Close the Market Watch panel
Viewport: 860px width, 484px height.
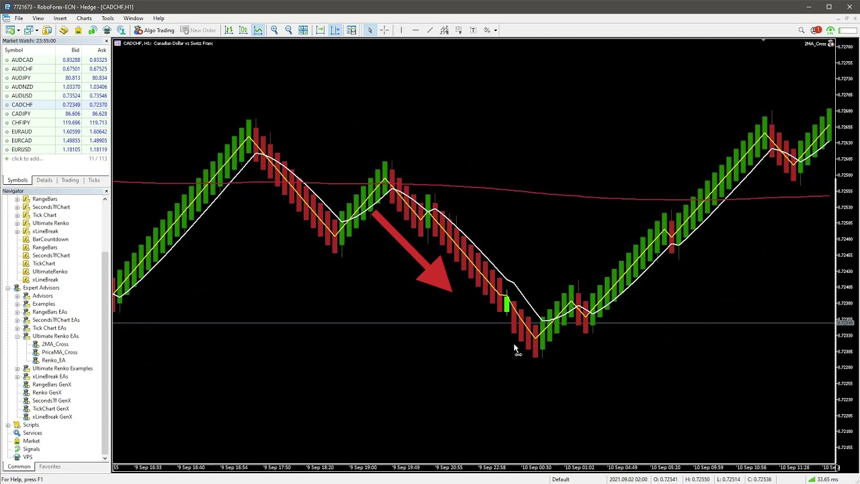pos(106,41)
